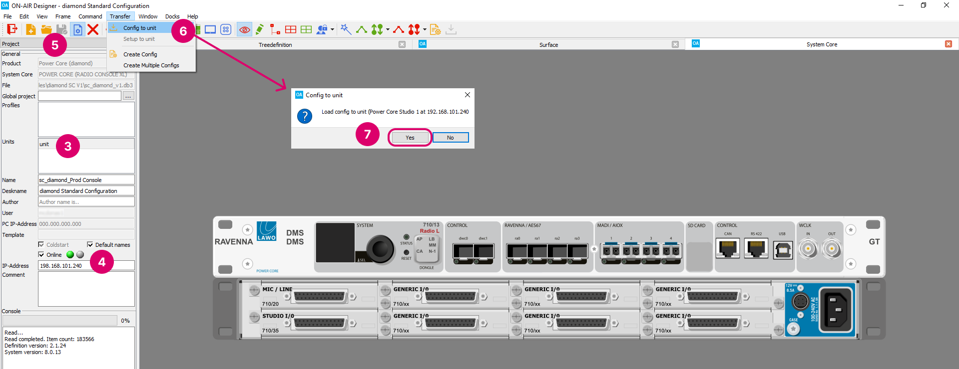Select the blue magic wand tool

(x=346, y=29)
